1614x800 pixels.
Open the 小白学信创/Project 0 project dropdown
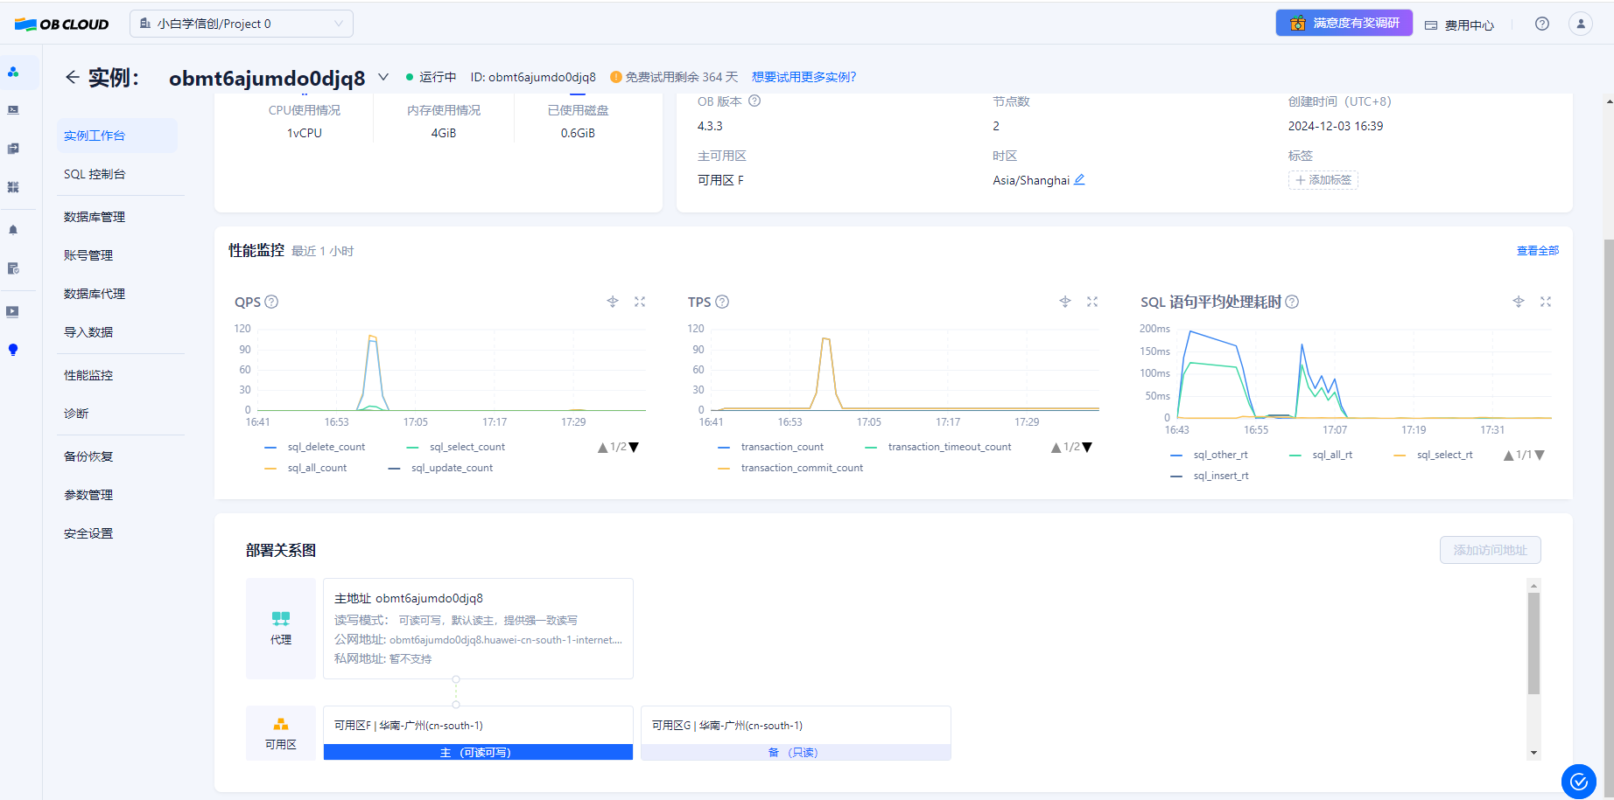[x=242, y=24]
